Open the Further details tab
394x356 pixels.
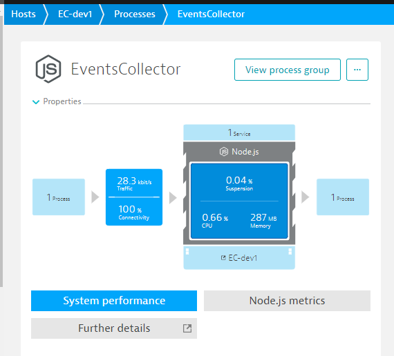pos(114,328)
